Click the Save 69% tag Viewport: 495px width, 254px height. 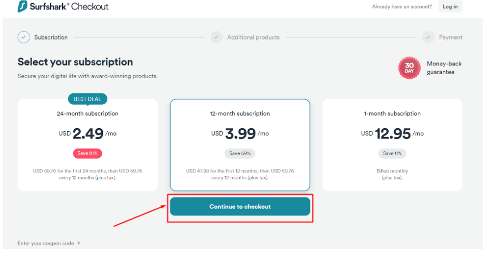[240, 153]
